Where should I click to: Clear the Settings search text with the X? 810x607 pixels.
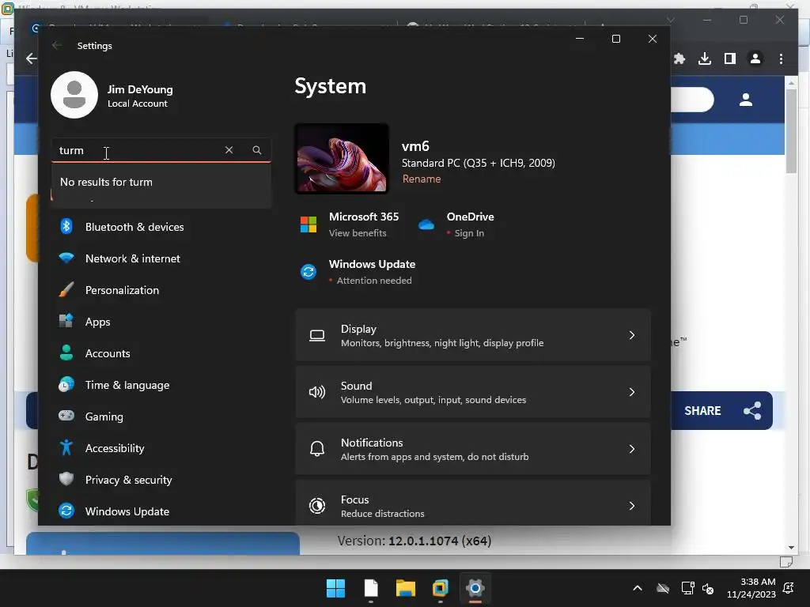tap(229, 150)
